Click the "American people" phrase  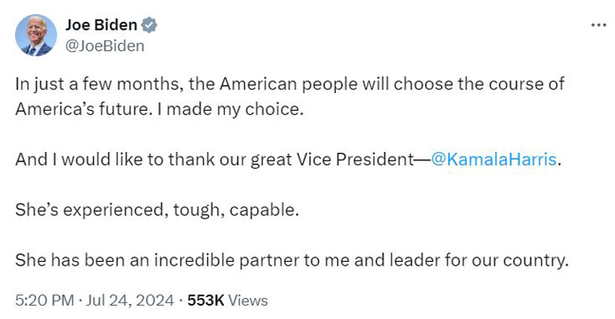point(288,84)
